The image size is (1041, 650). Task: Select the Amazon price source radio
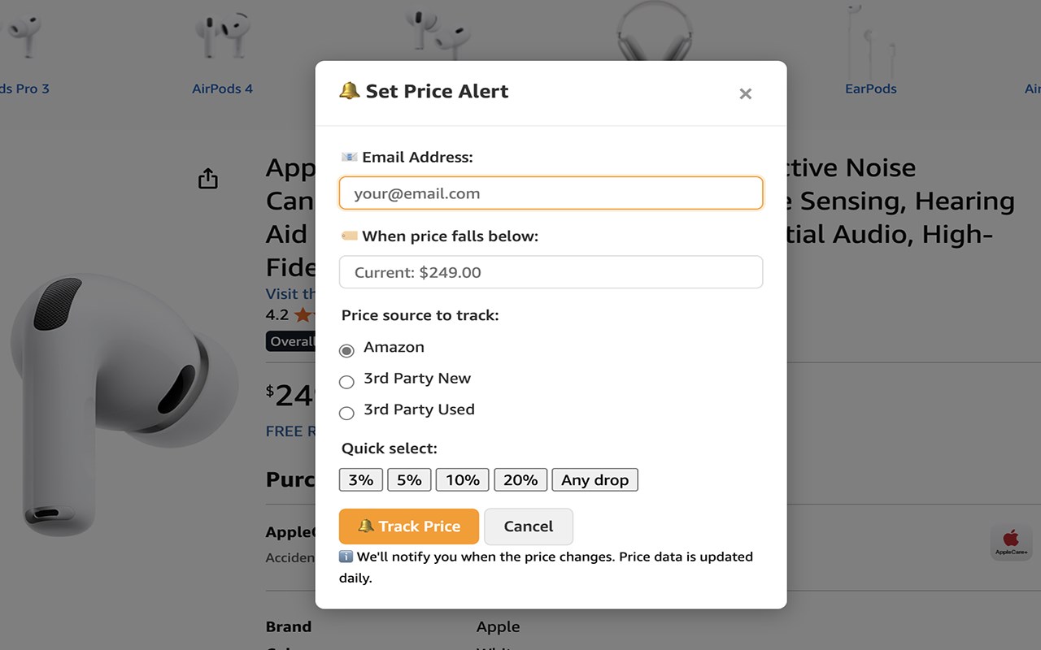pos(346,351)
